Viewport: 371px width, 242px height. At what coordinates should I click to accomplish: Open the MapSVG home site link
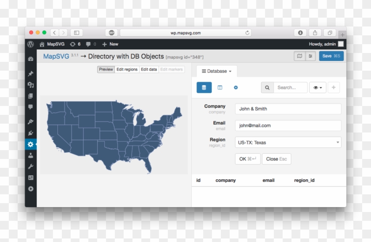pos(52,44)
